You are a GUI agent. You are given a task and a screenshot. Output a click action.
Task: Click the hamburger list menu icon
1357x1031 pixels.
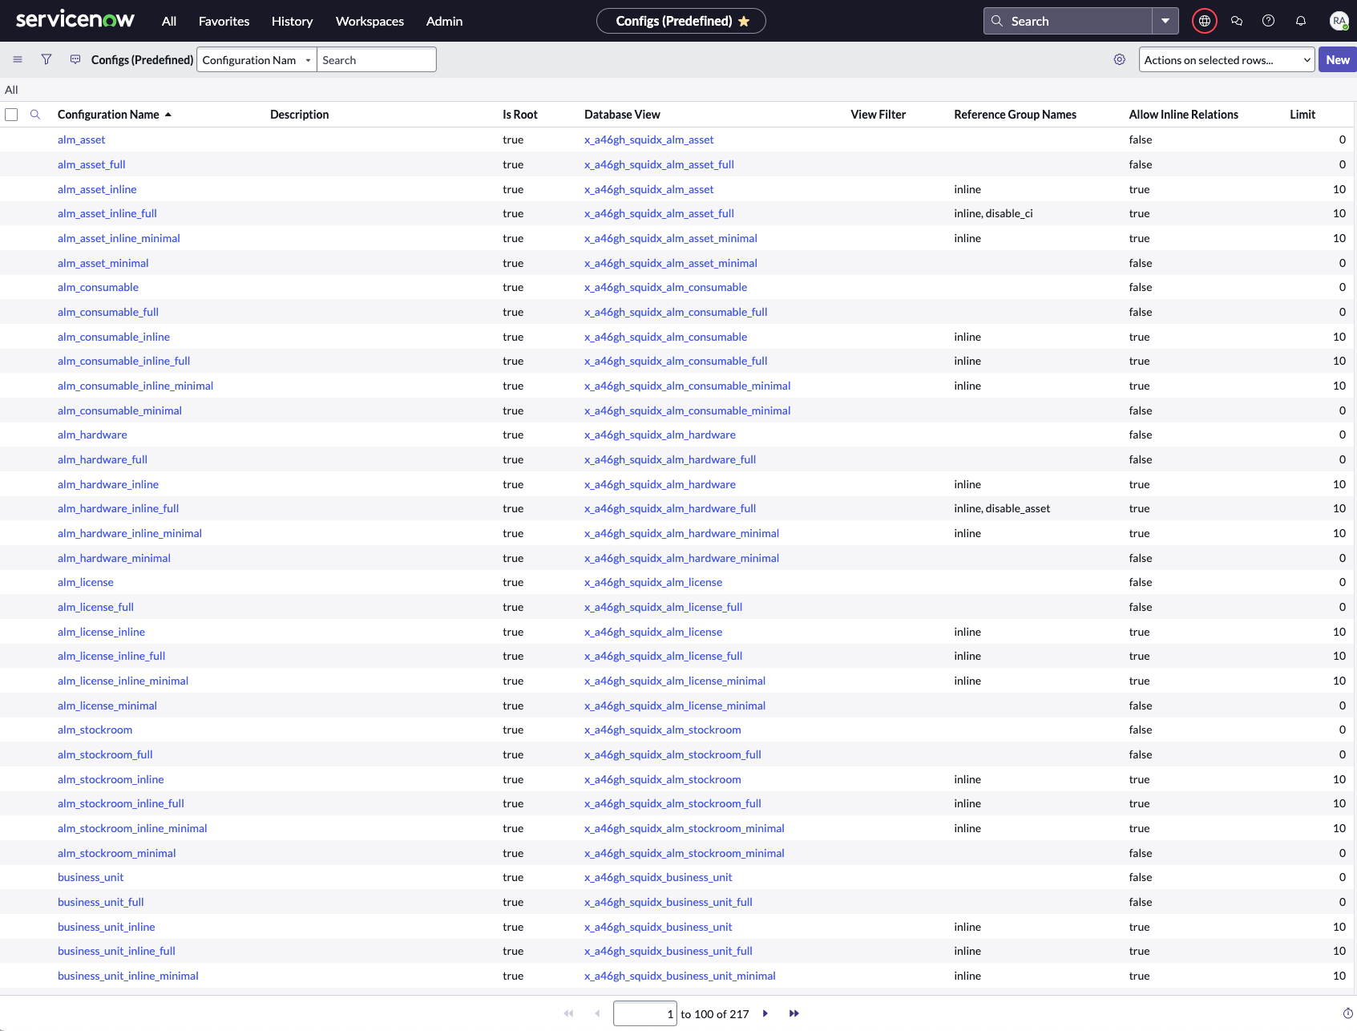pyautogui.click(x=18, y=59)
